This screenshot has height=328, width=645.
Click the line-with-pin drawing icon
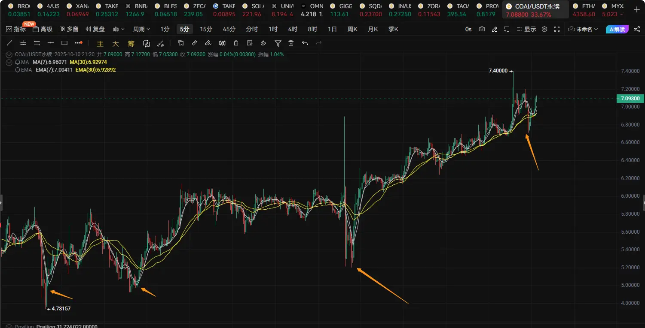coord(161,43)
